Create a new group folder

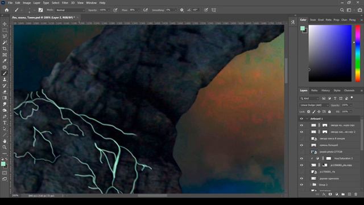343,194
